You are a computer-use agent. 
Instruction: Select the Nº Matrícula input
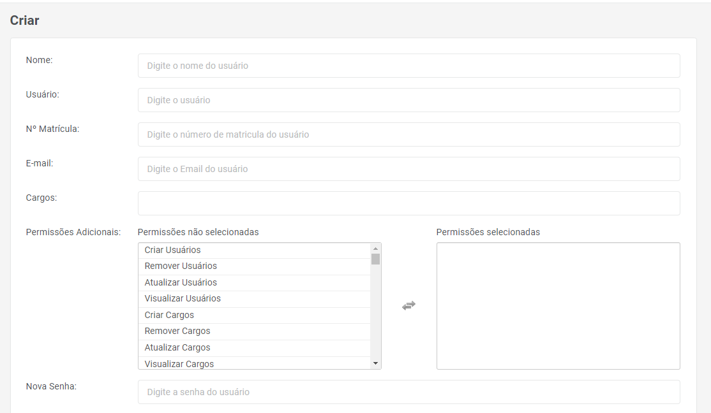(x=408, y=134)
